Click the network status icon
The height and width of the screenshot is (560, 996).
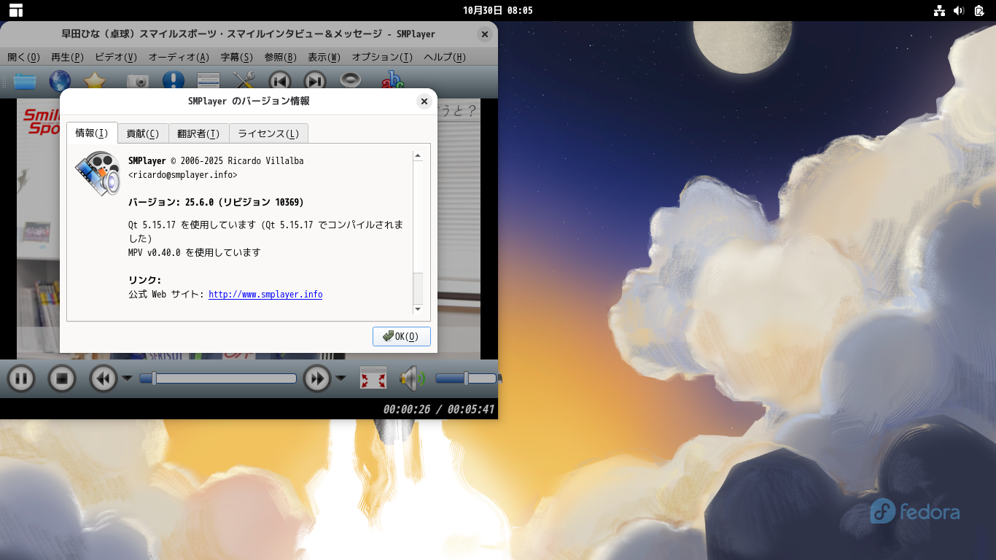point(939,10)
